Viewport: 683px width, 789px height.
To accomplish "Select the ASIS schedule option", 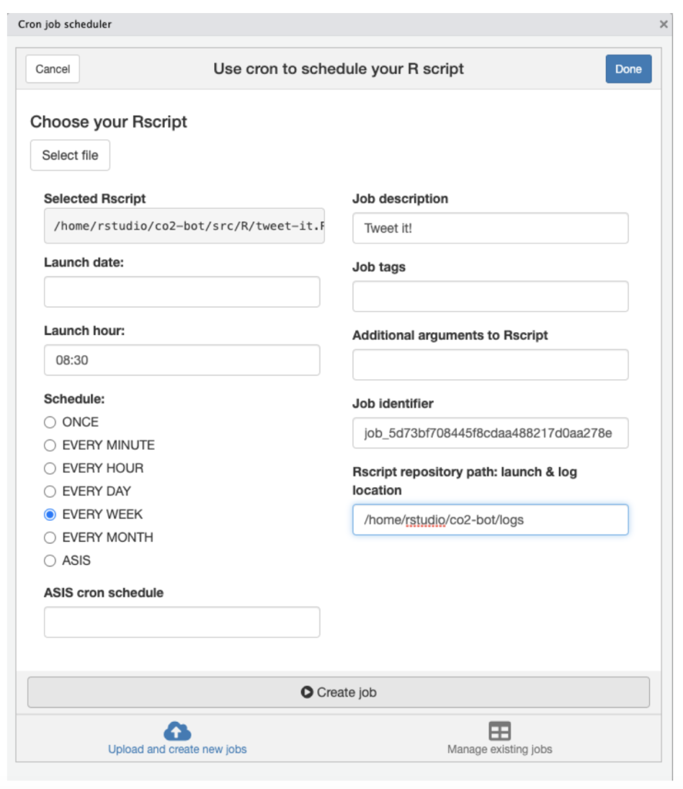I will tap(49, 561).
